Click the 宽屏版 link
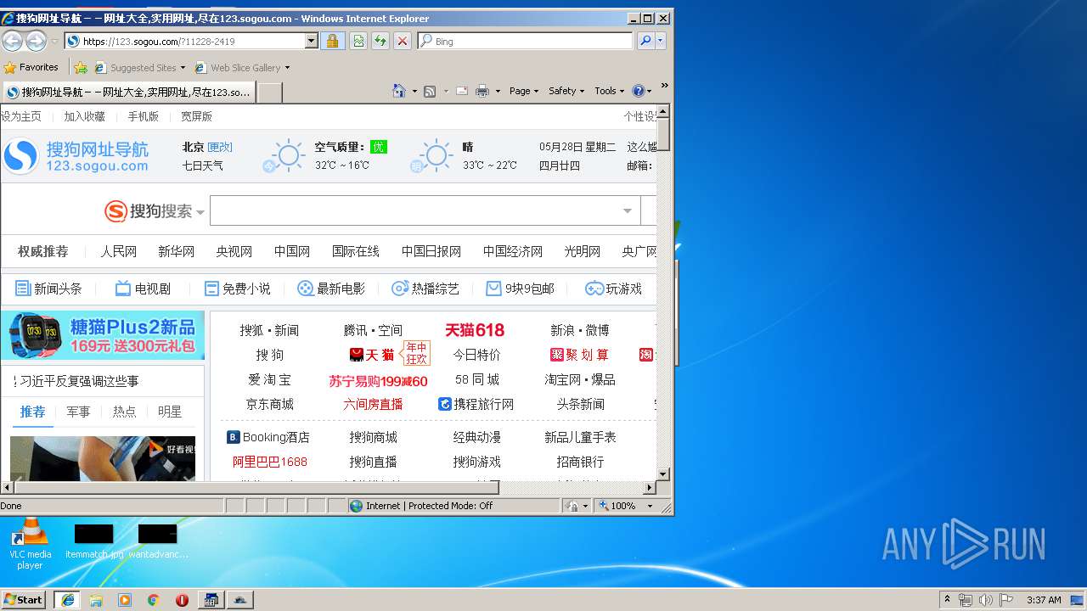The image size is (1087, 611). point(196,116)
